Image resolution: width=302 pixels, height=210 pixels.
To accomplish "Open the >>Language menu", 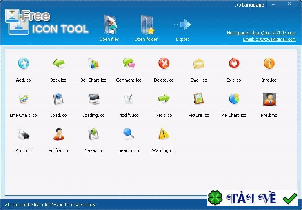I will 249,5.
